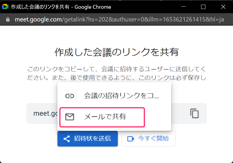Click the Google Meet icon in title bar

[5, 7]
